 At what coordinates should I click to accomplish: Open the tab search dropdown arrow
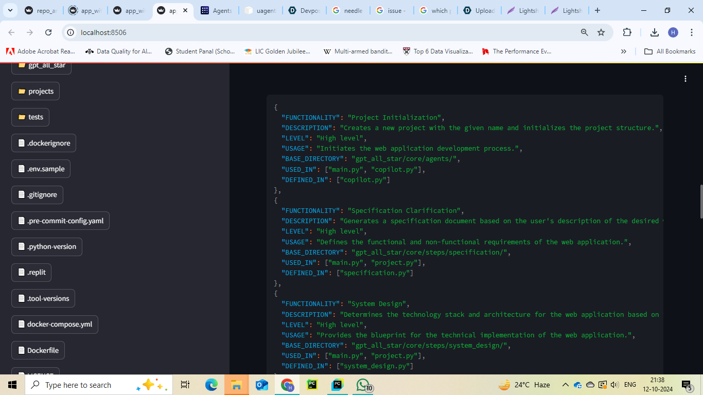coord(10,10)
